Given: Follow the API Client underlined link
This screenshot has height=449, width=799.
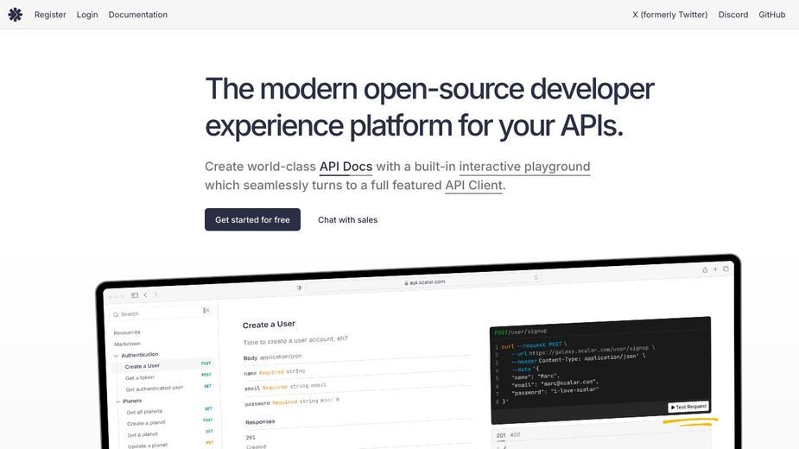Looking at the screenshot, I should pos(473,185).
